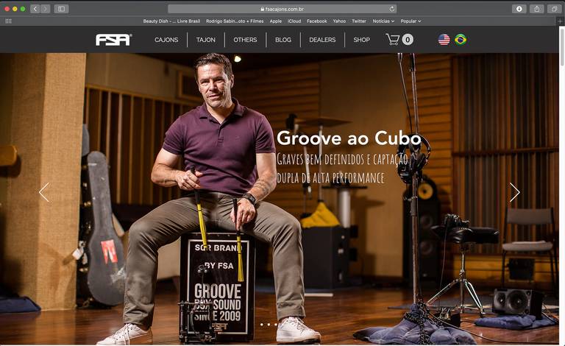Image resolution: width=565 pixels, height=346 pixels.
Task: Reload the page using refresh icon
Action: 392,9
